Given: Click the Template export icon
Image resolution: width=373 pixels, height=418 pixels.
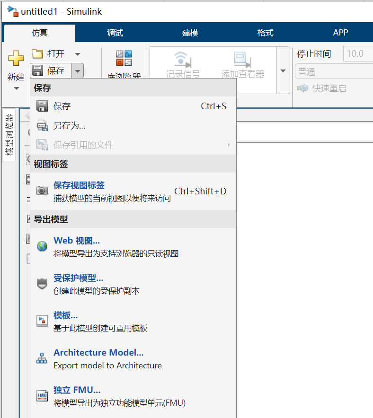Looking at the screenshot, I should tap(42, 321).
